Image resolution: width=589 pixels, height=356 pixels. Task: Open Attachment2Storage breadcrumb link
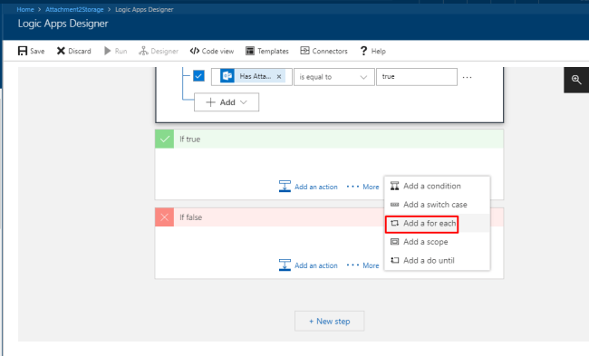coord(74,9)
